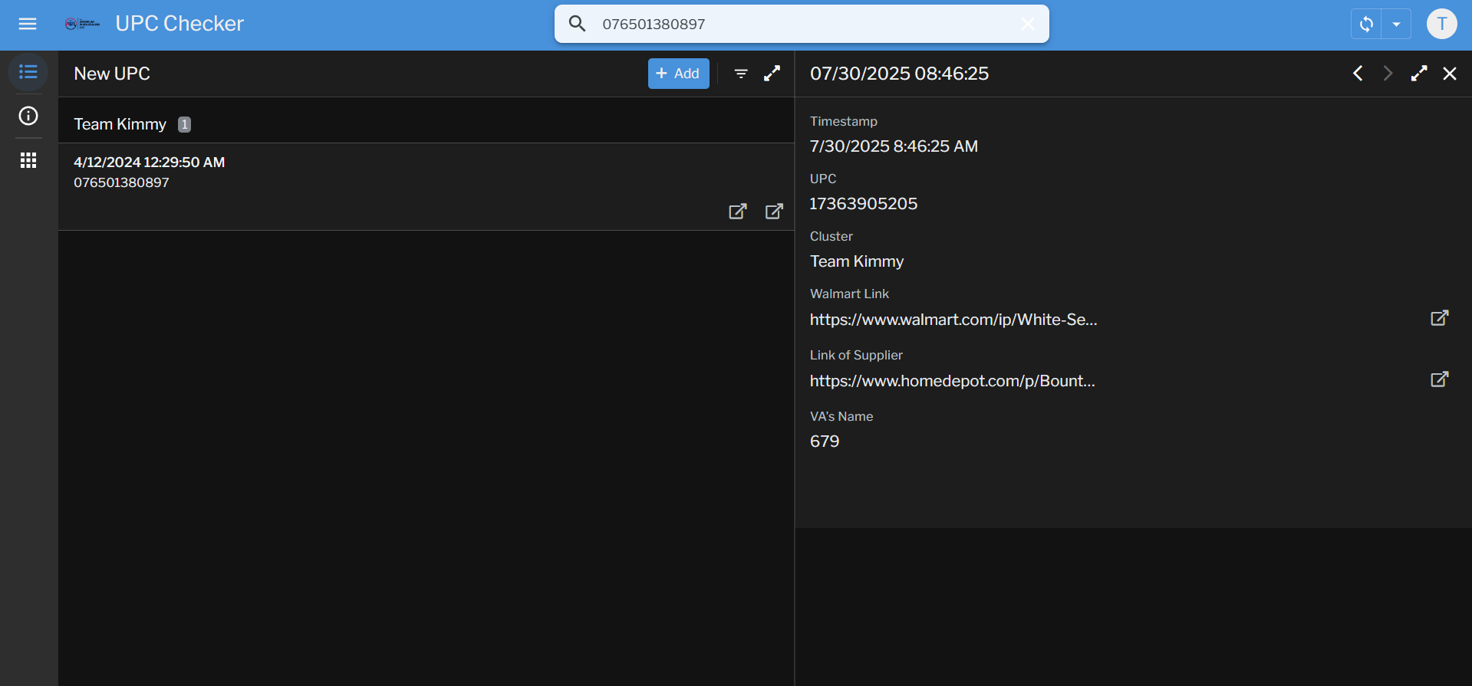The width and height of the screenshot is (1472, 686).
Task: Click the Timestamp value 7/30/2025 8:46:25 AM
Action: (x=894, y=146)
